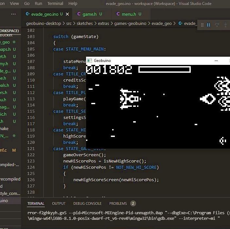Viewport: 230px width, 229px height.
Task: Select evade_geo folder in the breadcrumb
Action: pos(162,24)
